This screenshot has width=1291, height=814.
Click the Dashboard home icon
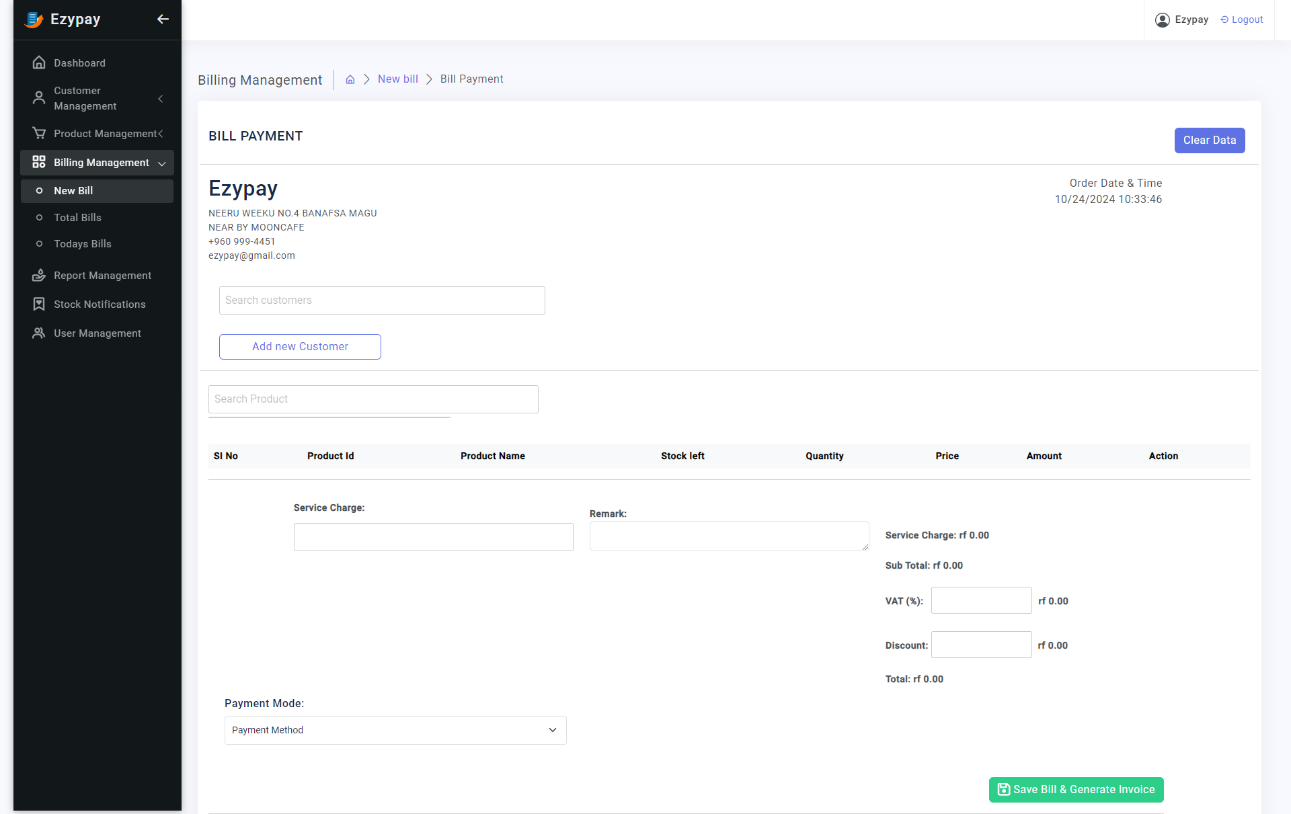39,63
